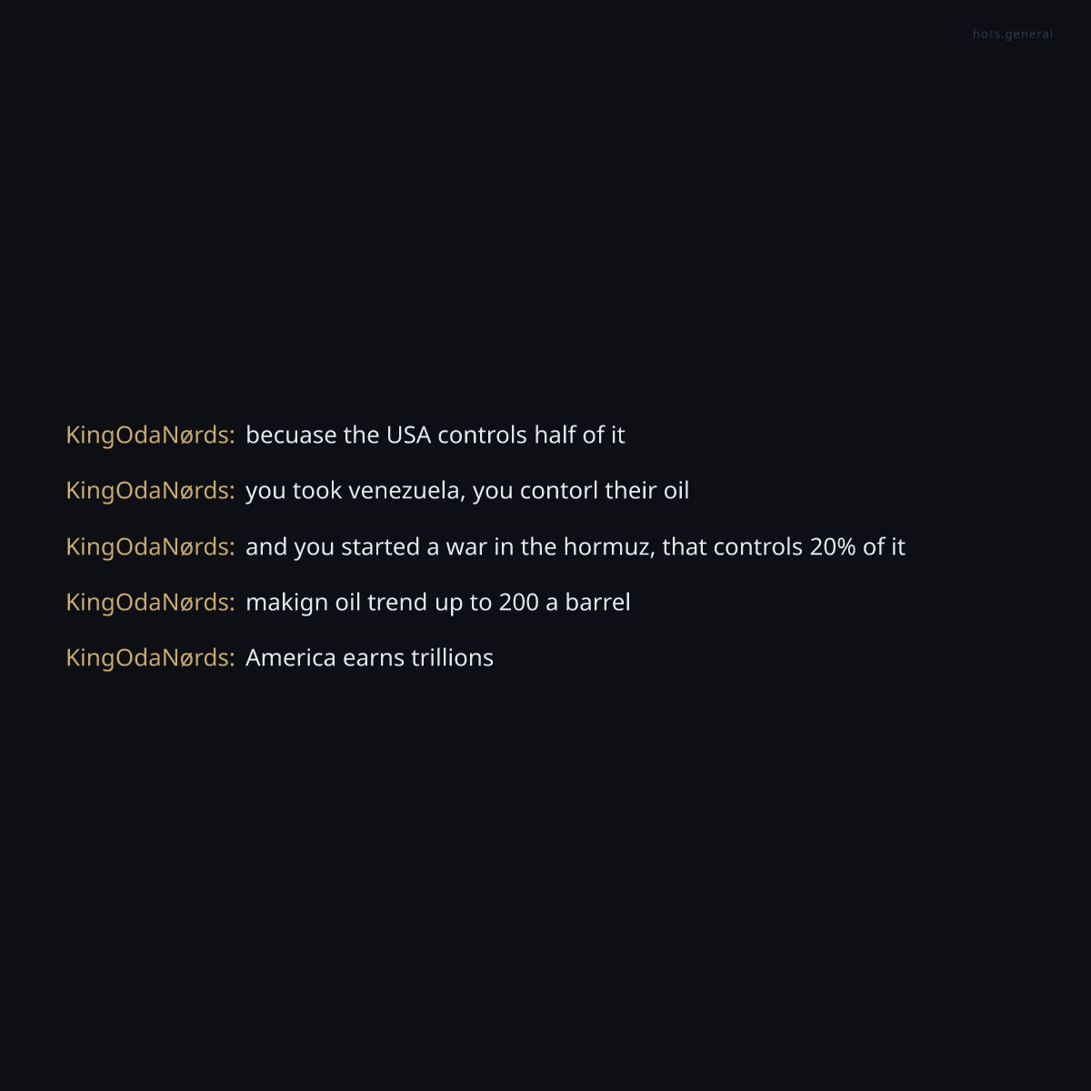Click the hots.general channel label
The width and height of the screenshot is (1091, 1091).
(1012, 35)
